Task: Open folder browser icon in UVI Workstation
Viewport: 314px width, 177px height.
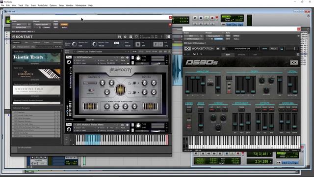Action: point(218,49)
